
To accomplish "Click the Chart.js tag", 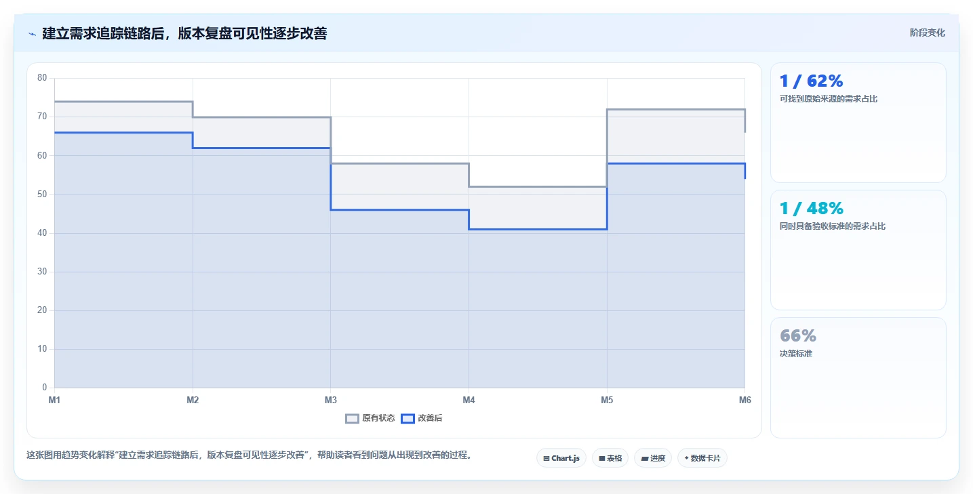I will (x=561, y=458).
